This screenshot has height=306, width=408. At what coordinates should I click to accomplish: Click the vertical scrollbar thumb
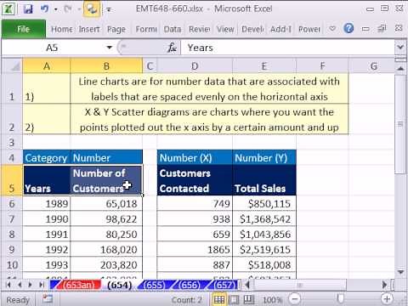click(x=400, y=124)
